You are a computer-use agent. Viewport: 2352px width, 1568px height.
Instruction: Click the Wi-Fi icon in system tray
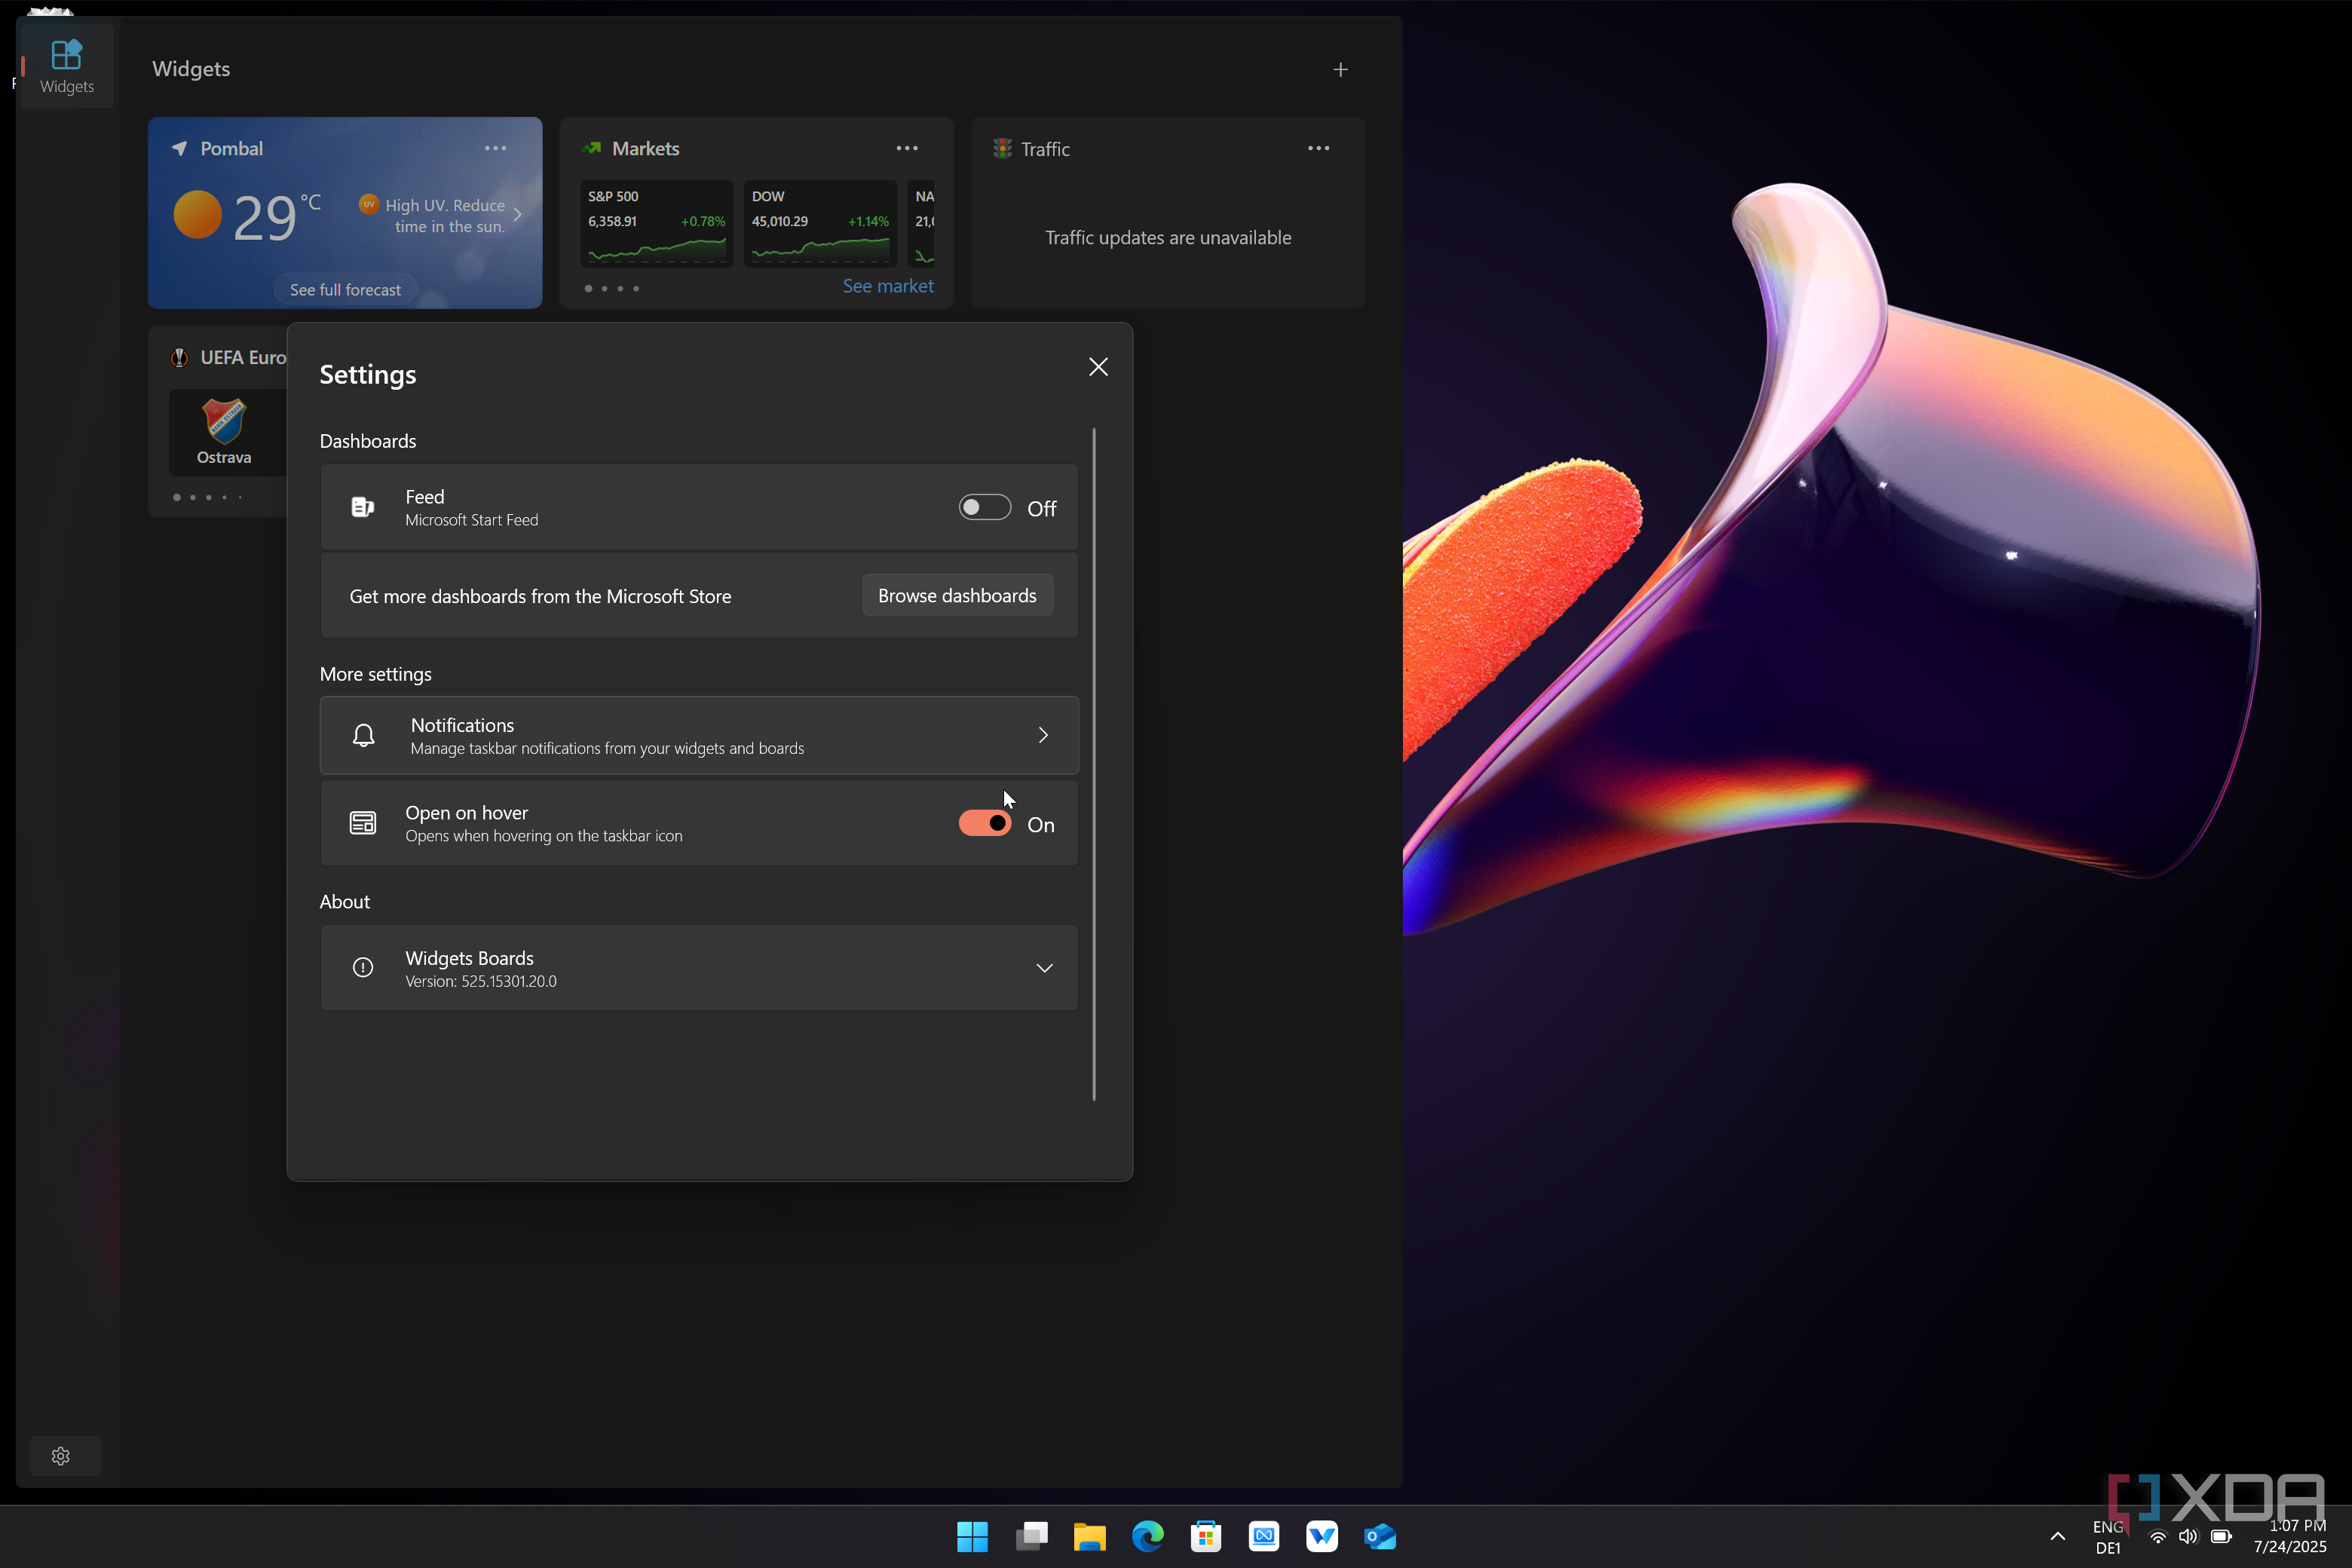click(2158, 1536)
